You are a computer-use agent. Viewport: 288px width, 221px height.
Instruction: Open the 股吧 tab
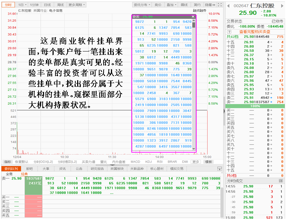coord(29,168)
